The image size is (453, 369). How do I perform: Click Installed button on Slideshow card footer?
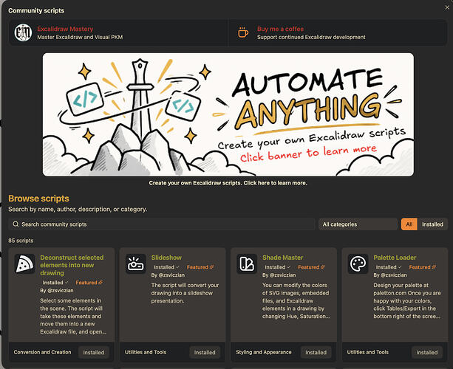pyautogui.click(x=205, y=352)
